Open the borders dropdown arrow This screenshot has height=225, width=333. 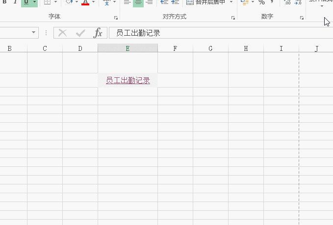coord(55,2)
